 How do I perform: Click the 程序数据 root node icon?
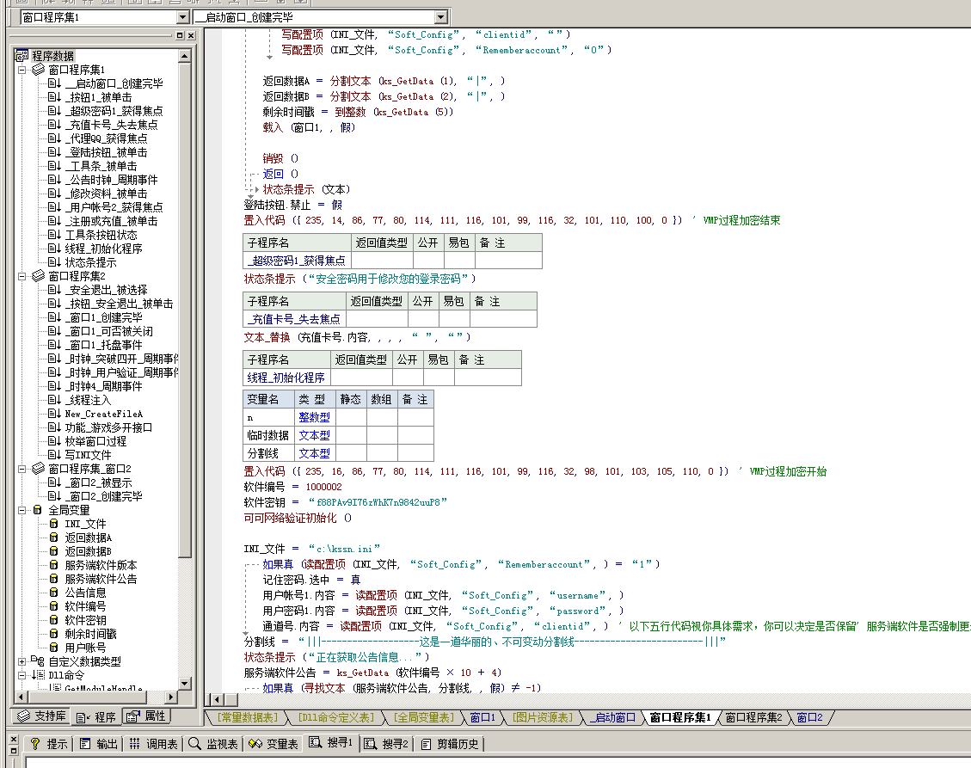tap(22, 56)
